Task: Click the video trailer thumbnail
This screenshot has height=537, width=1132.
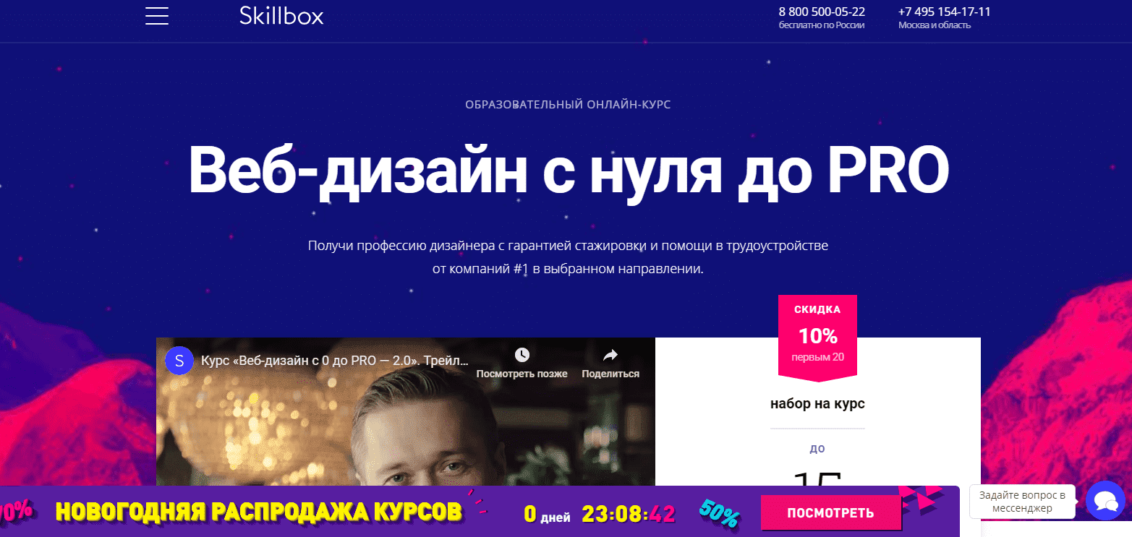Action: coord(406,426)
